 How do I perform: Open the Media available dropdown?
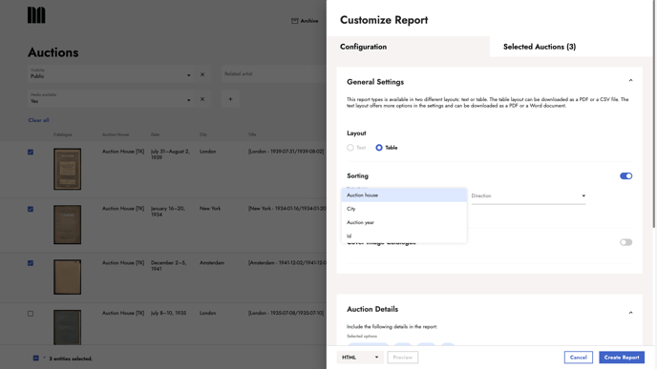pos(111,99)
